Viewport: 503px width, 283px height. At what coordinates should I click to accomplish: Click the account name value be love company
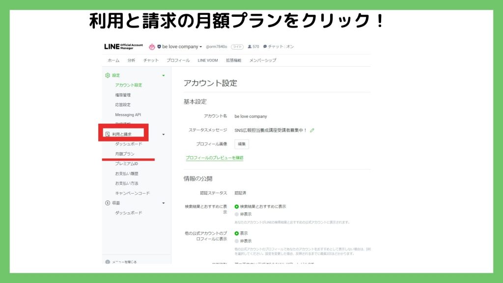(x=251, y=116)
